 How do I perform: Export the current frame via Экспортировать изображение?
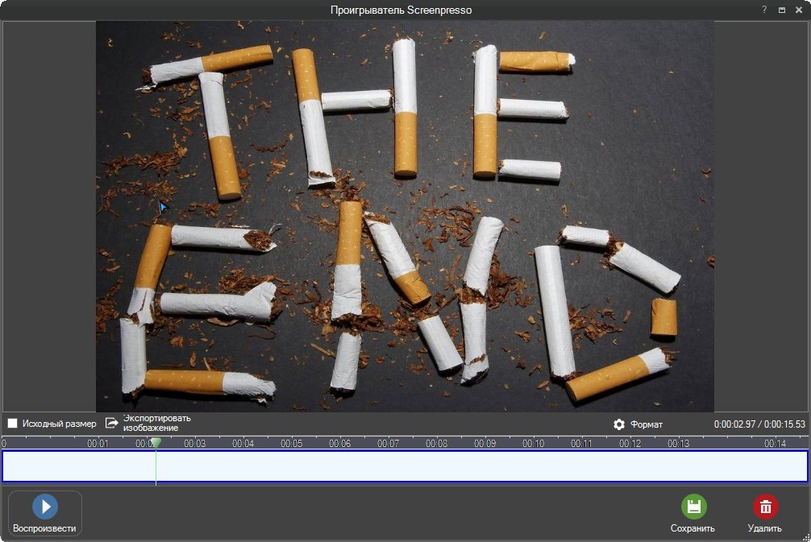coord(148,423)
